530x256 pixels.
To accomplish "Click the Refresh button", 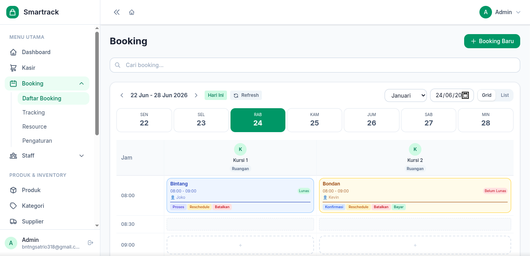I will [x=246, y=95].
